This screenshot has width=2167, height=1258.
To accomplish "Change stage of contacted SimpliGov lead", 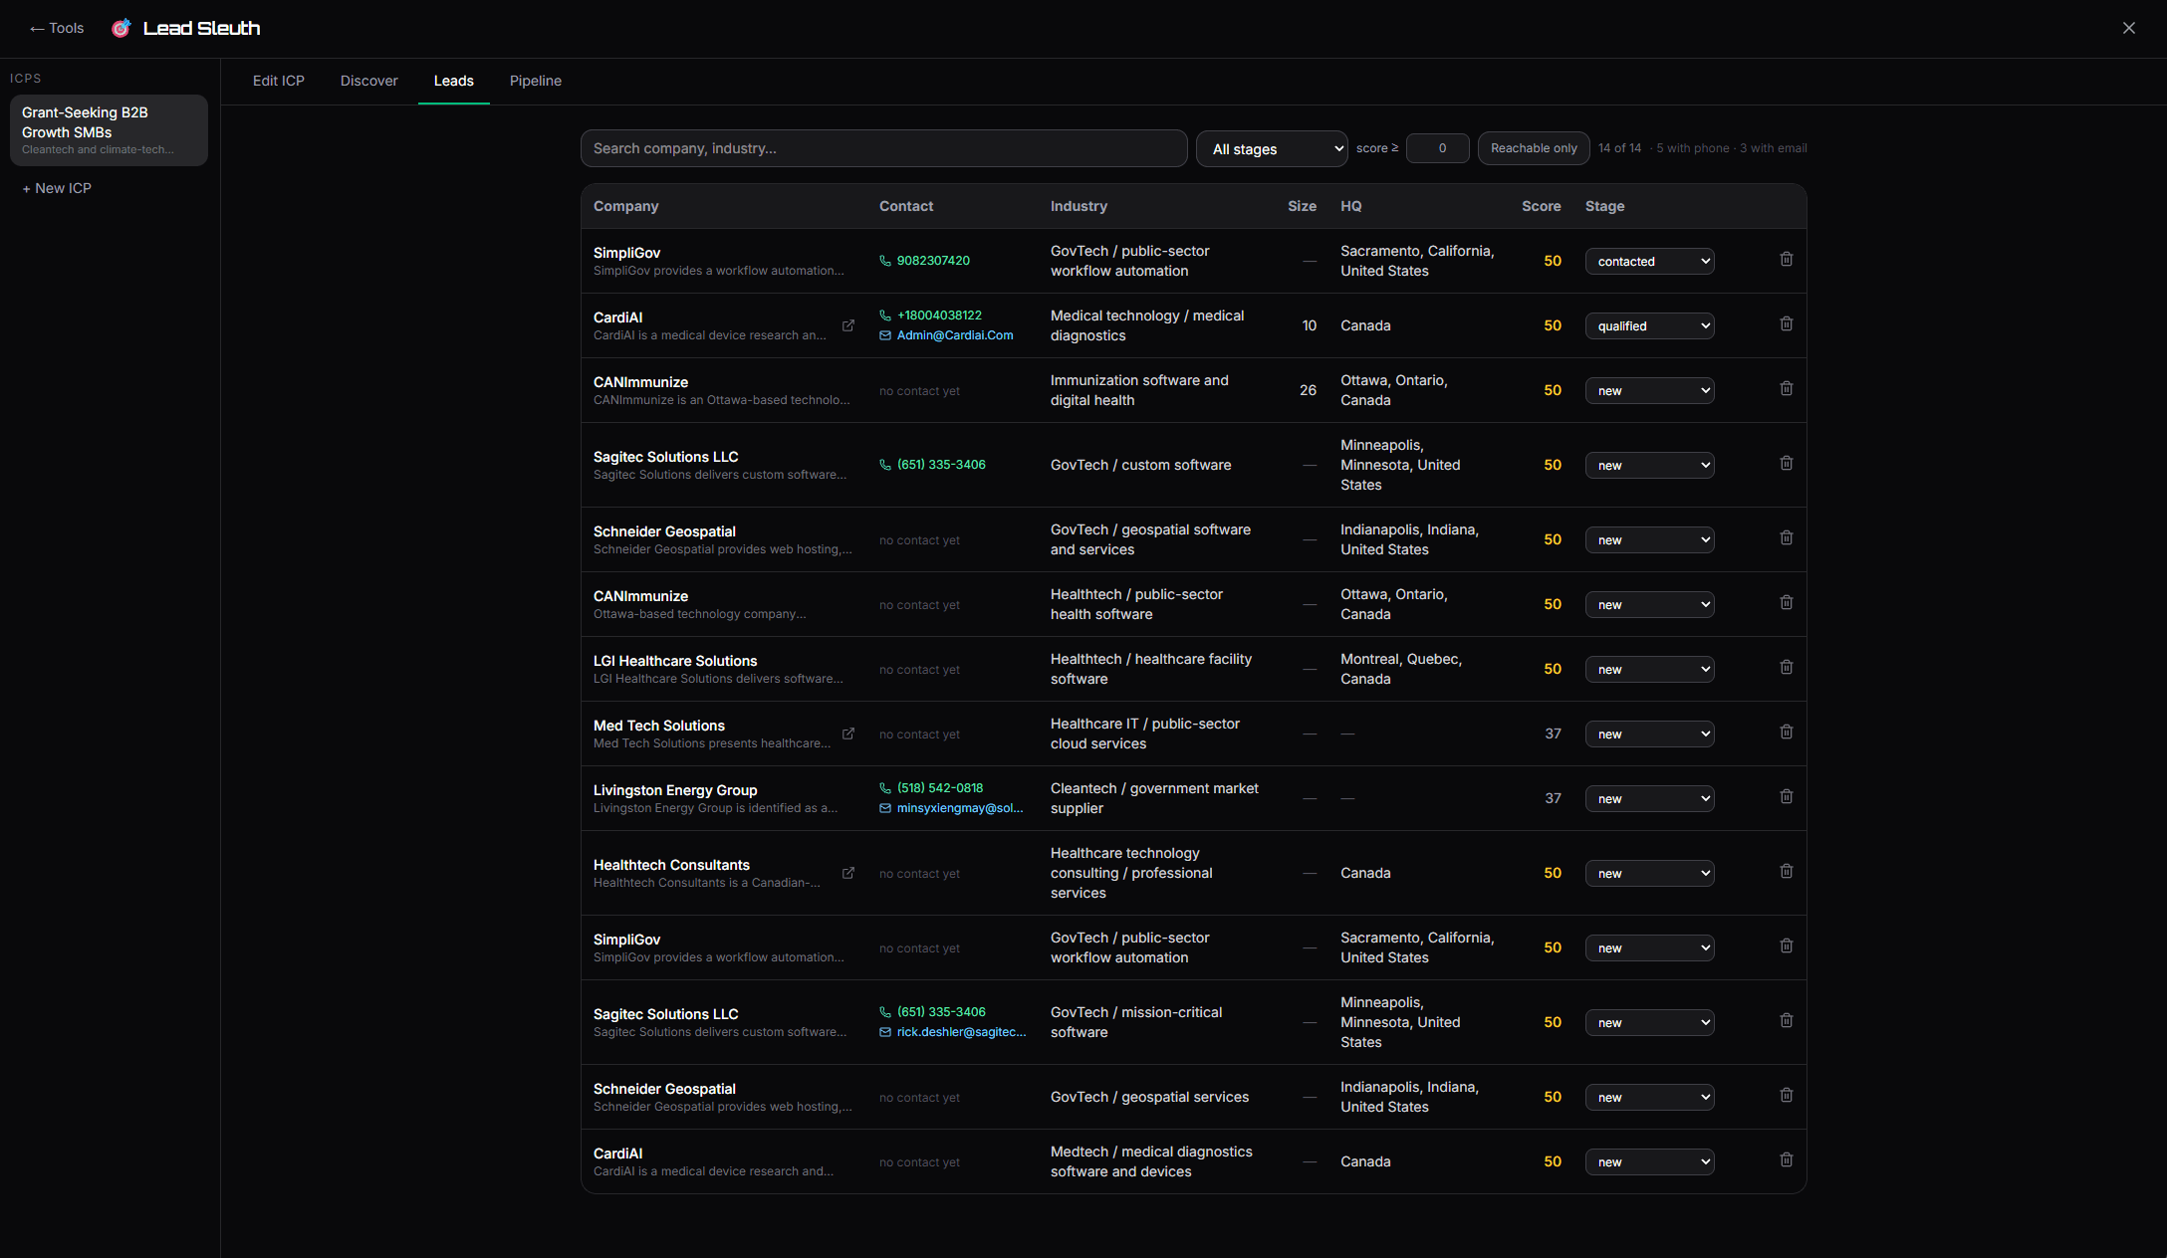I will pyautogui.click(x=1650, y=261).
